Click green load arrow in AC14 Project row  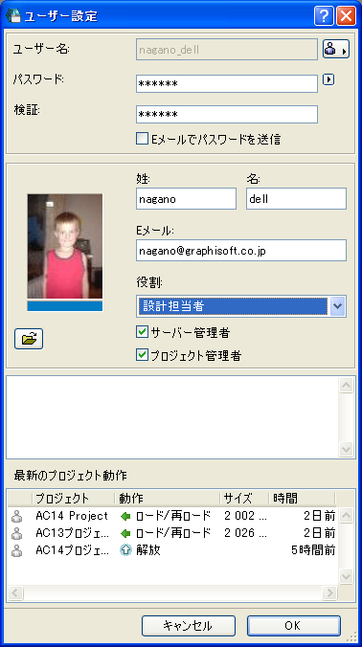pyautogui.click(x=125, y=516)
